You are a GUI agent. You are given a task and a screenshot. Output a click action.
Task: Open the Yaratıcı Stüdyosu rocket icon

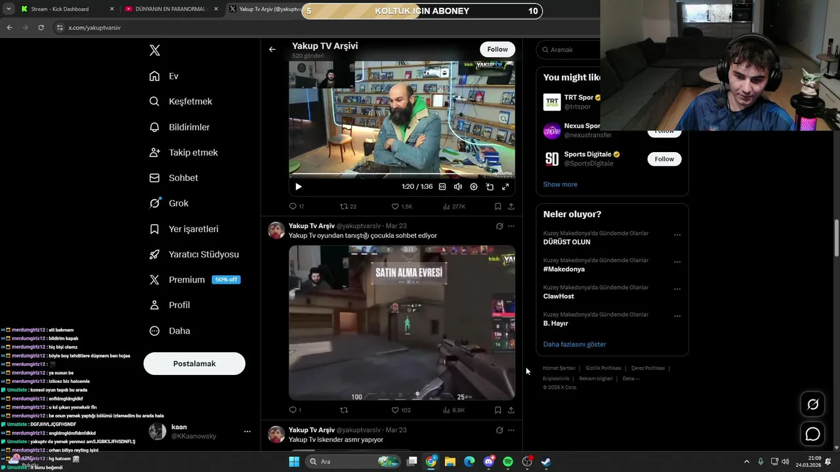click(x=155, y=254)
